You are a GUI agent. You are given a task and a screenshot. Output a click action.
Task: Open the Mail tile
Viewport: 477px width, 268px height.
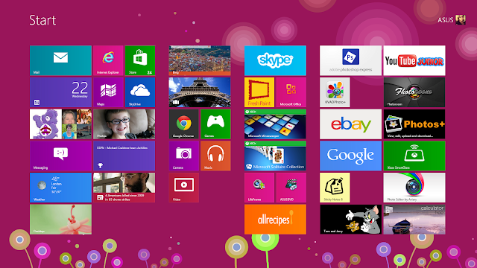point(60,60)
